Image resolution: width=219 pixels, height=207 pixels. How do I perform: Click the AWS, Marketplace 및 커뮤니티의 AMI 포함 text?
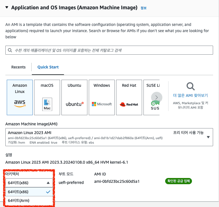coord(190,105)
